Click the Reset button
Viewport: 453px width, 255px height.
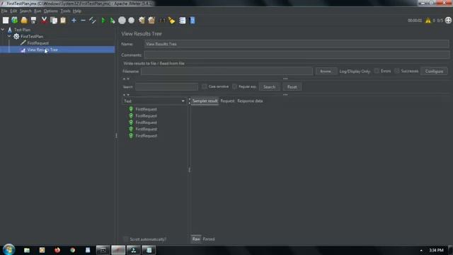(292, 86)
